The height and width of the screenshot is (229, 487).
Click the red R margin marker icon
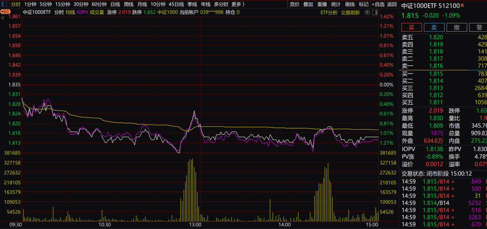tap(462, 5)
